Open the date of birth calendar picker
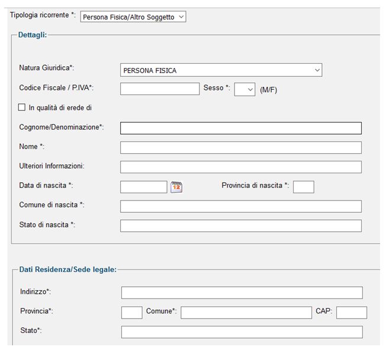 click(x=176, y=187)
